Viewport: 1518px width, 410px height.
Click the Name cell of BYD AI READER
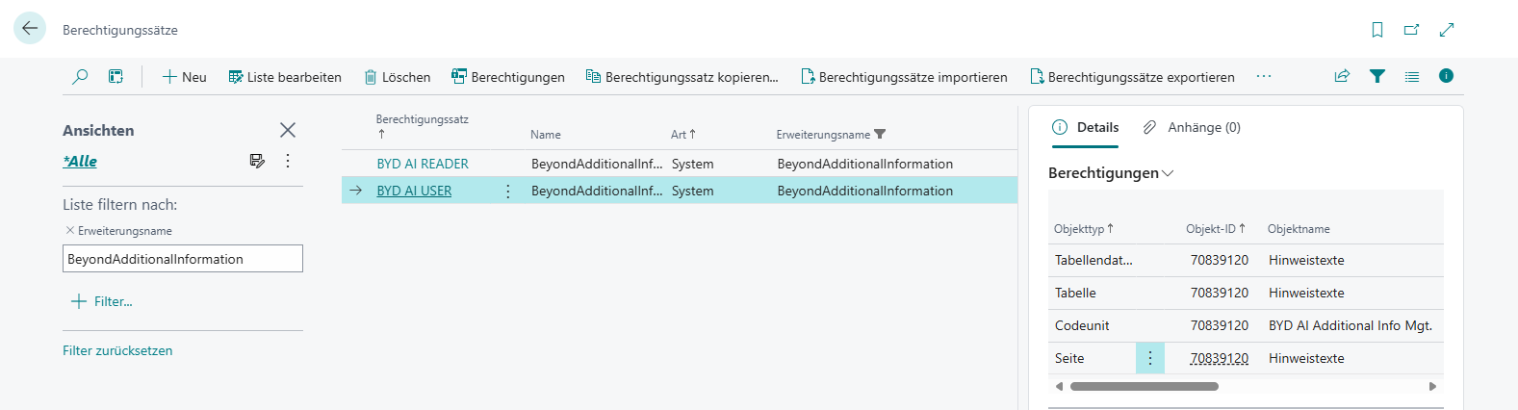click(596, 164)
